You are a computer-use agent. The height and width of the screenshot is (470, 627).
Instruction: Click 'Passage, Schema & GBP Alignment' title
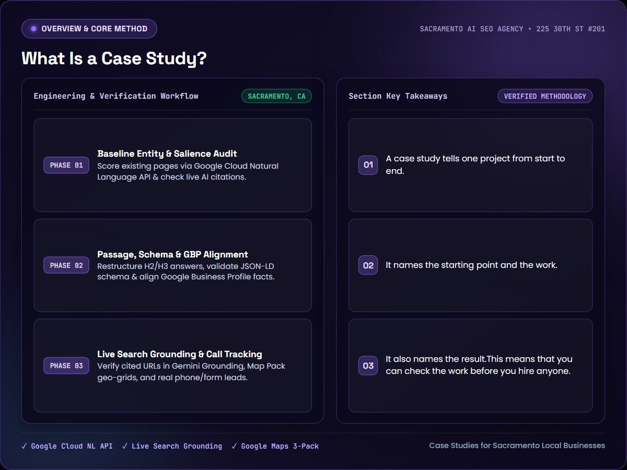(172, 254)
